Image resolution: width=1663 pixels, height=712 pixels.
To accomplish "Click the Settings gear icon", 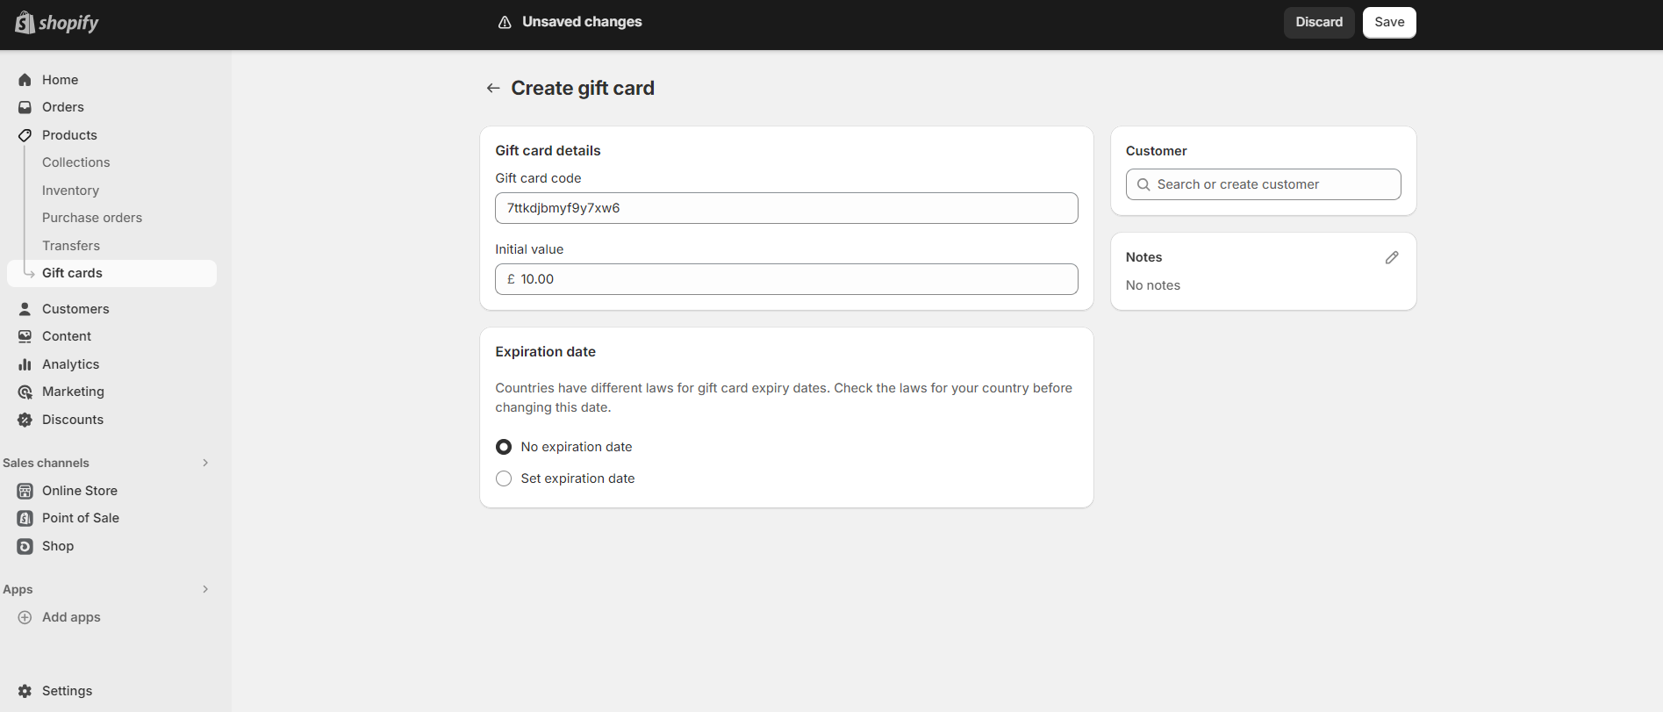I will [x=25, y=691].
